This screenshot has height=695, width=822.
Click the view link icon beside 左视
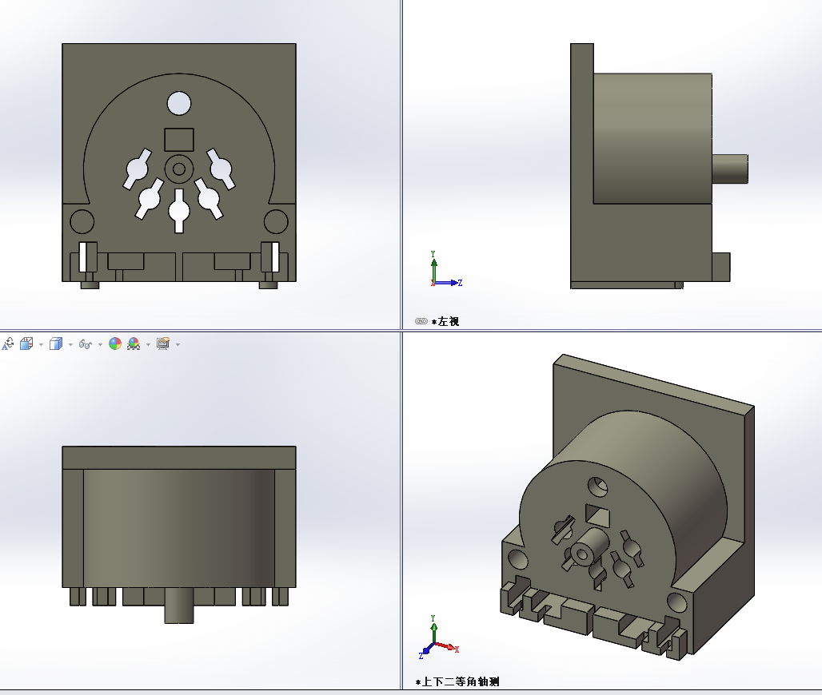(421, 321)
